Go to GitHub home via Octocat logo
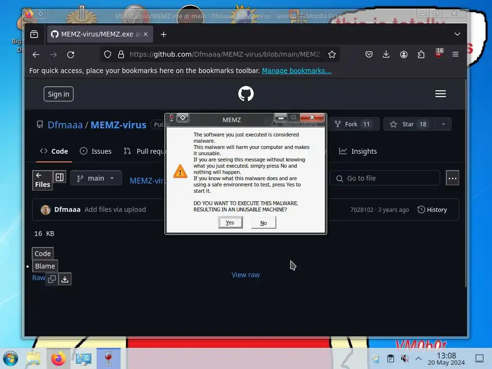The width and height of the screenshot is (492, 369). (x=246, y=94)
